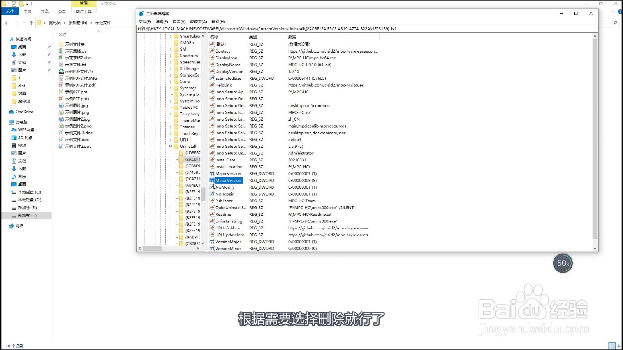Click the EstimatedSize DWORD value icon

(212, 78)
